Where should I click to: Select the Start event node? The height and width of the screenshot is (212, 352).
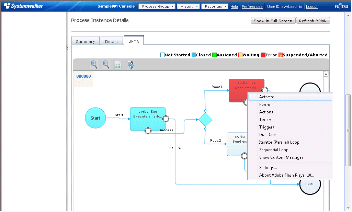[95, 118]
